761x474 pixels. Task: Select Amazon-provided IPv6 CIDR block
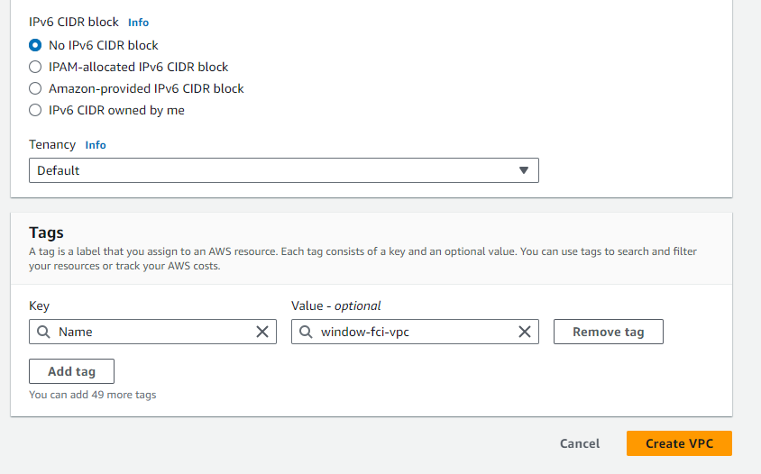coord(35,88)
